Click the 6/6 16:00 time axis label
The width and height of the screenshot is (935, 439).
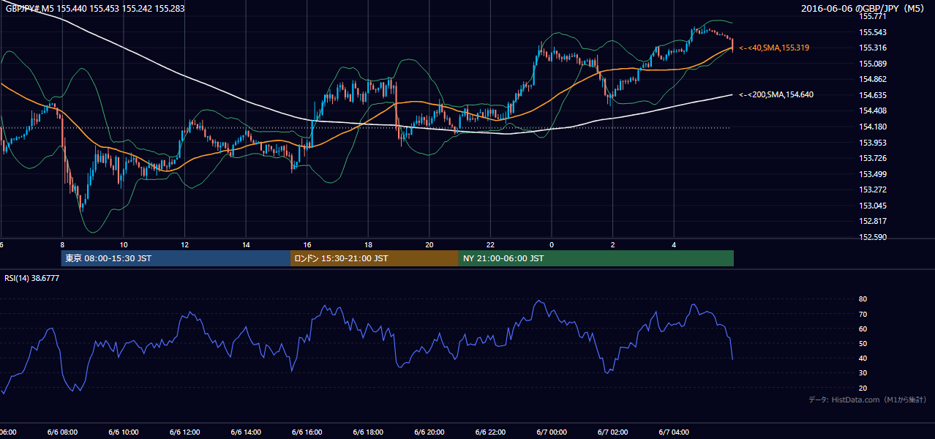[307, 432]
